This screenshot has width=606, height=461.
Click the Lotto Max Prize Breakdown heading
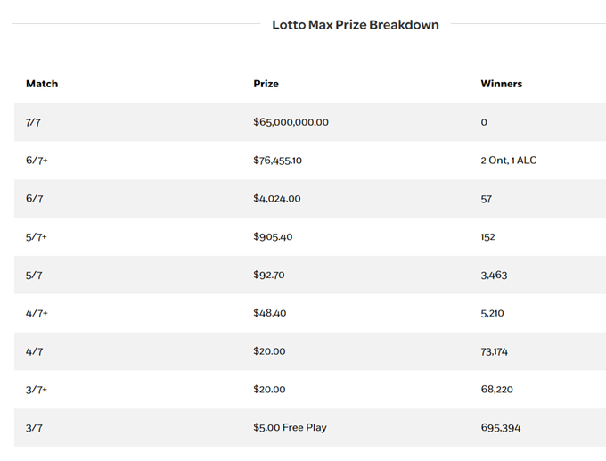(x=355, y=25)
